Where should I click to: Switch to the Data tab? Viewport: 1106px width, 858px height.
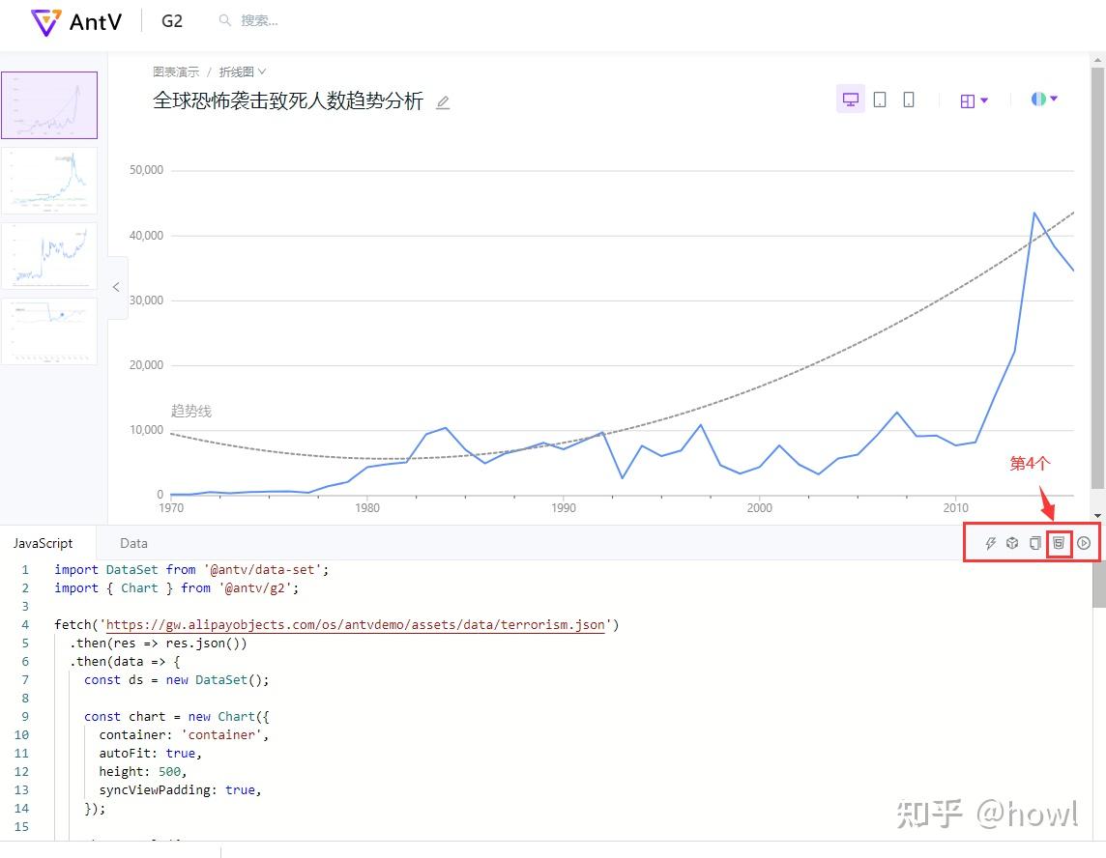point(133,542)
